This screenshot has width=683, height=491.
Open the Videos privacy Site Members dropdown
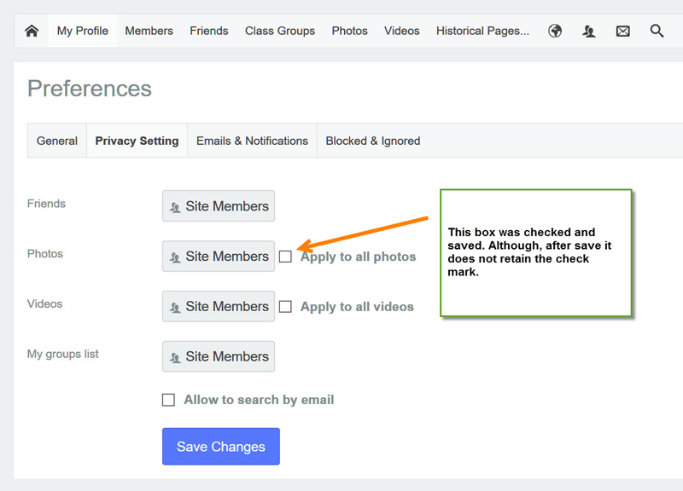click(x=219, y=306)
